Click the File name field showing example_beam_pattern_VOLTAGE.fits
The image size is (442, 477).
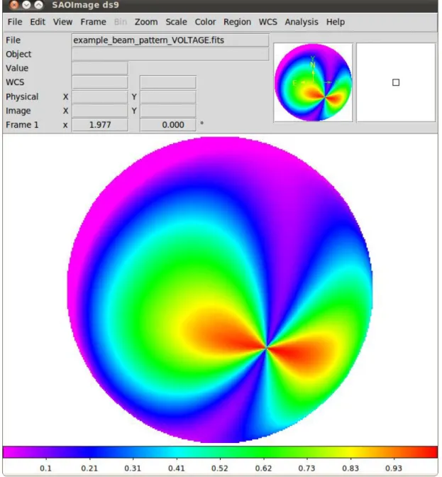coord(170,40)
